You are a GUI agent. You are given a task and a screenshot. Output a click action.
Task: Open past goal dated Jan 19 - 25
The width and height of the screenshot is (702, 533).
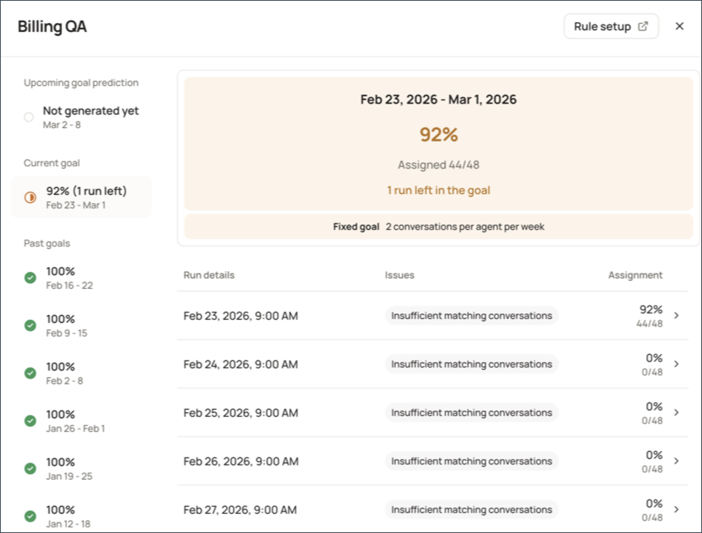click(82, 469)
